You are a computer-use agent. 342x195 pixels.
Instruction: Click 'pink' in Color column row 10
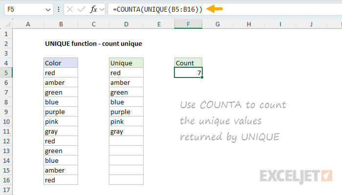click(61, 121)
